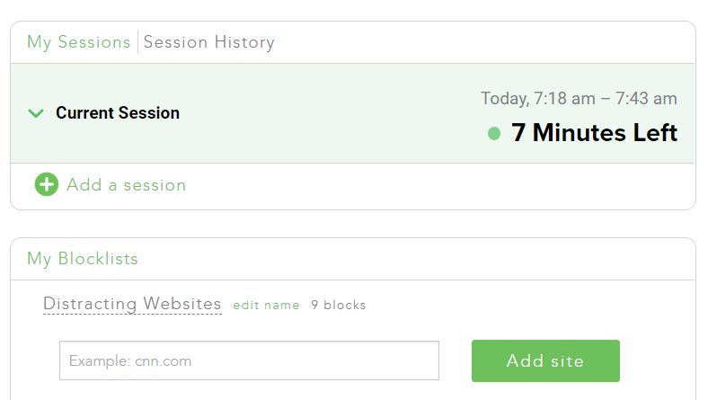Image resolution: width=708 pixels, height=400 pixels.
Task: Click the 'Add a session' link
Action: (x=126, y=185)
